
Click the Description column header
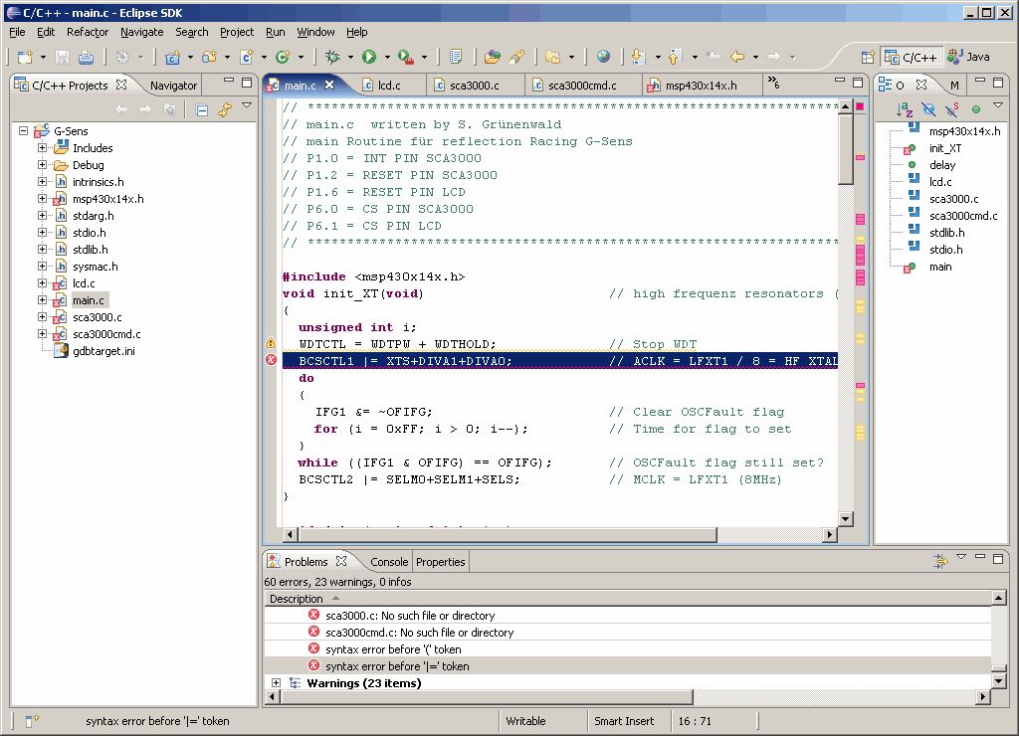297,599
